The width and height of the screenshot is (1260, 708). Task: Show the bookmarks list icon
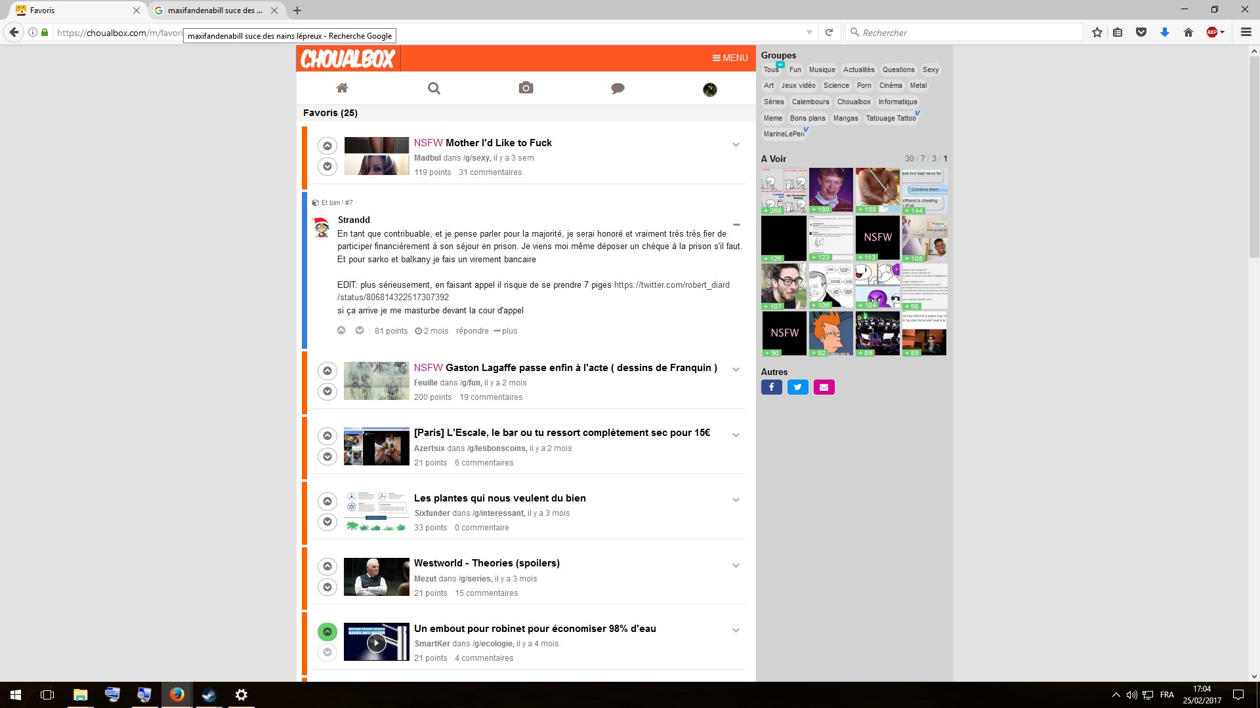[x=1118, y=32]
